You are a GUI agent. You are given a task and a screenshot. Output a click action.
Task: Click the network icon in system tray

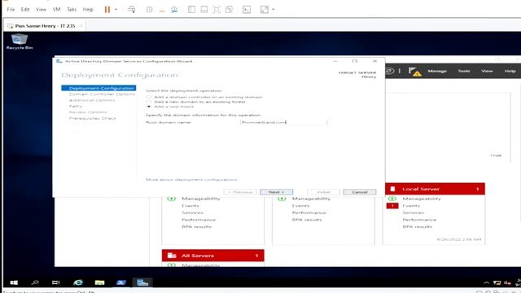point(497,283)
